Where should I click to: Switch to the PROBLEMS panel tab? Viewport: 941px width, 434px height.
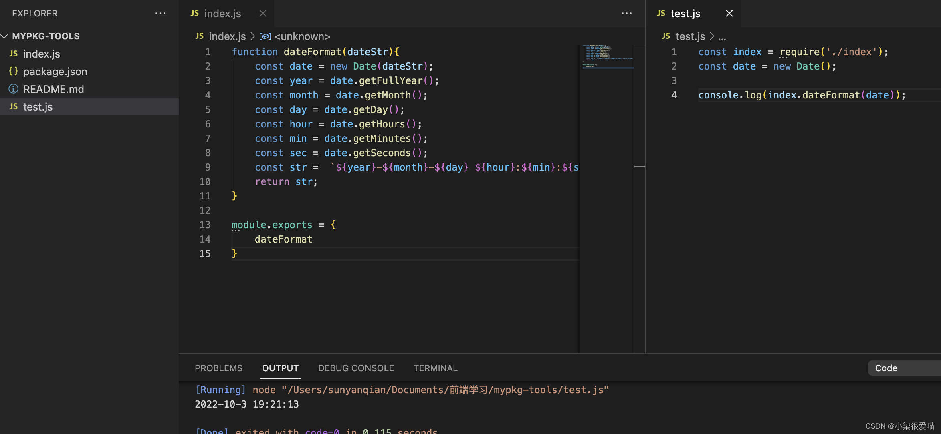pyautogui.click(x=218, y=368)
